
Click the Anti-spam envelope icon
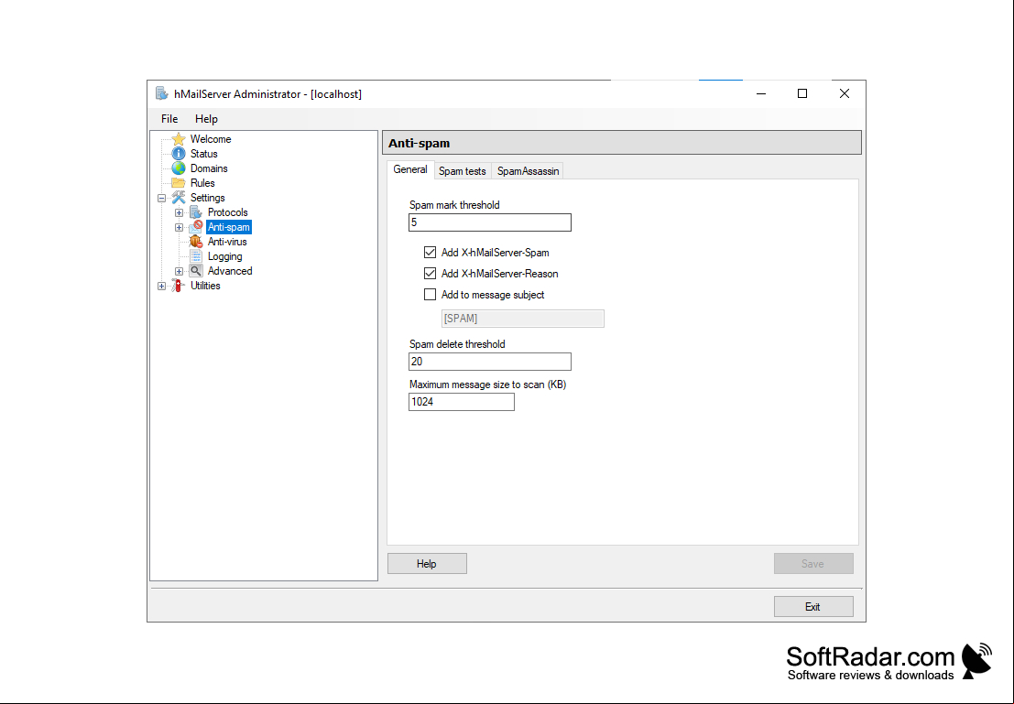pyautogui.click(x=196, y=227)
